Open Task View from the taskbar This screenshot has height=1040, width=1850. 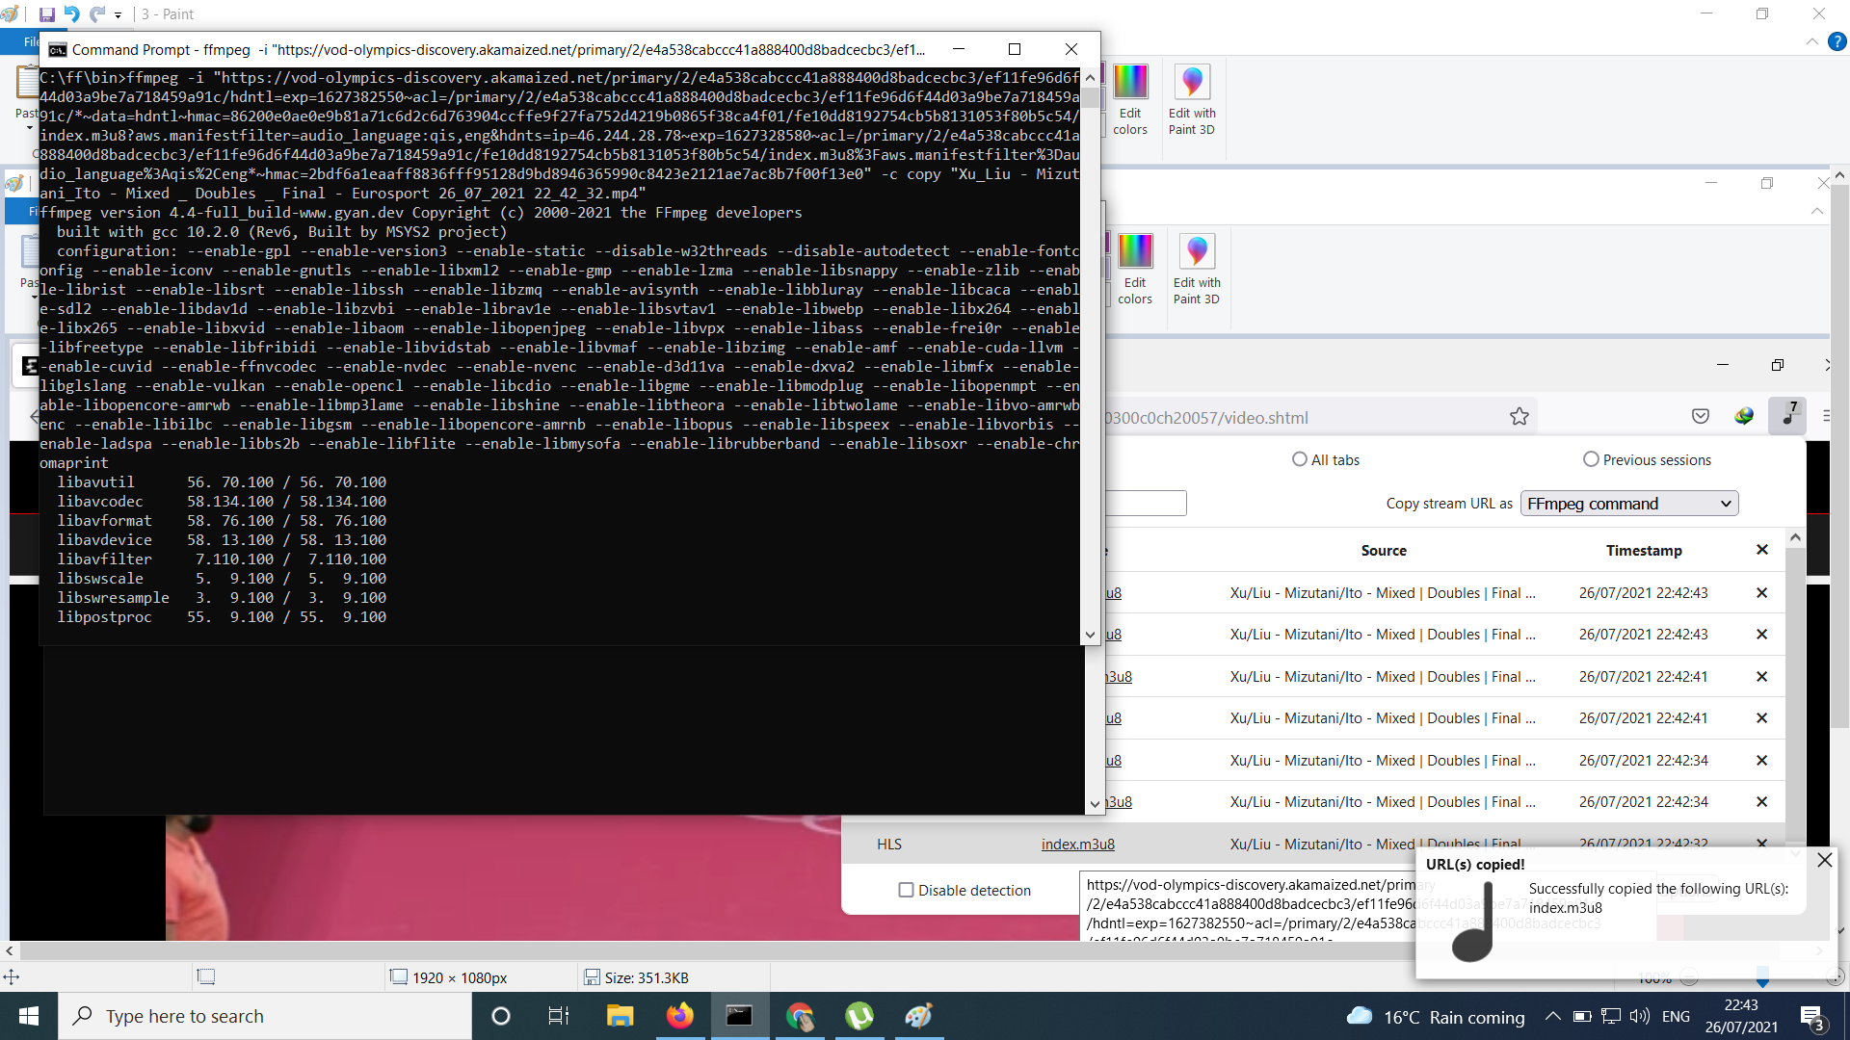[x=559, y=1016]
